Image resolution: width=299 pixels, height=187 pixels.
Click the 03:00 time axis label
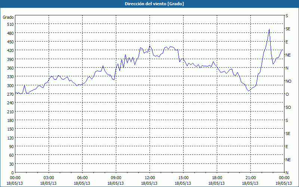(x=49, y=178)
